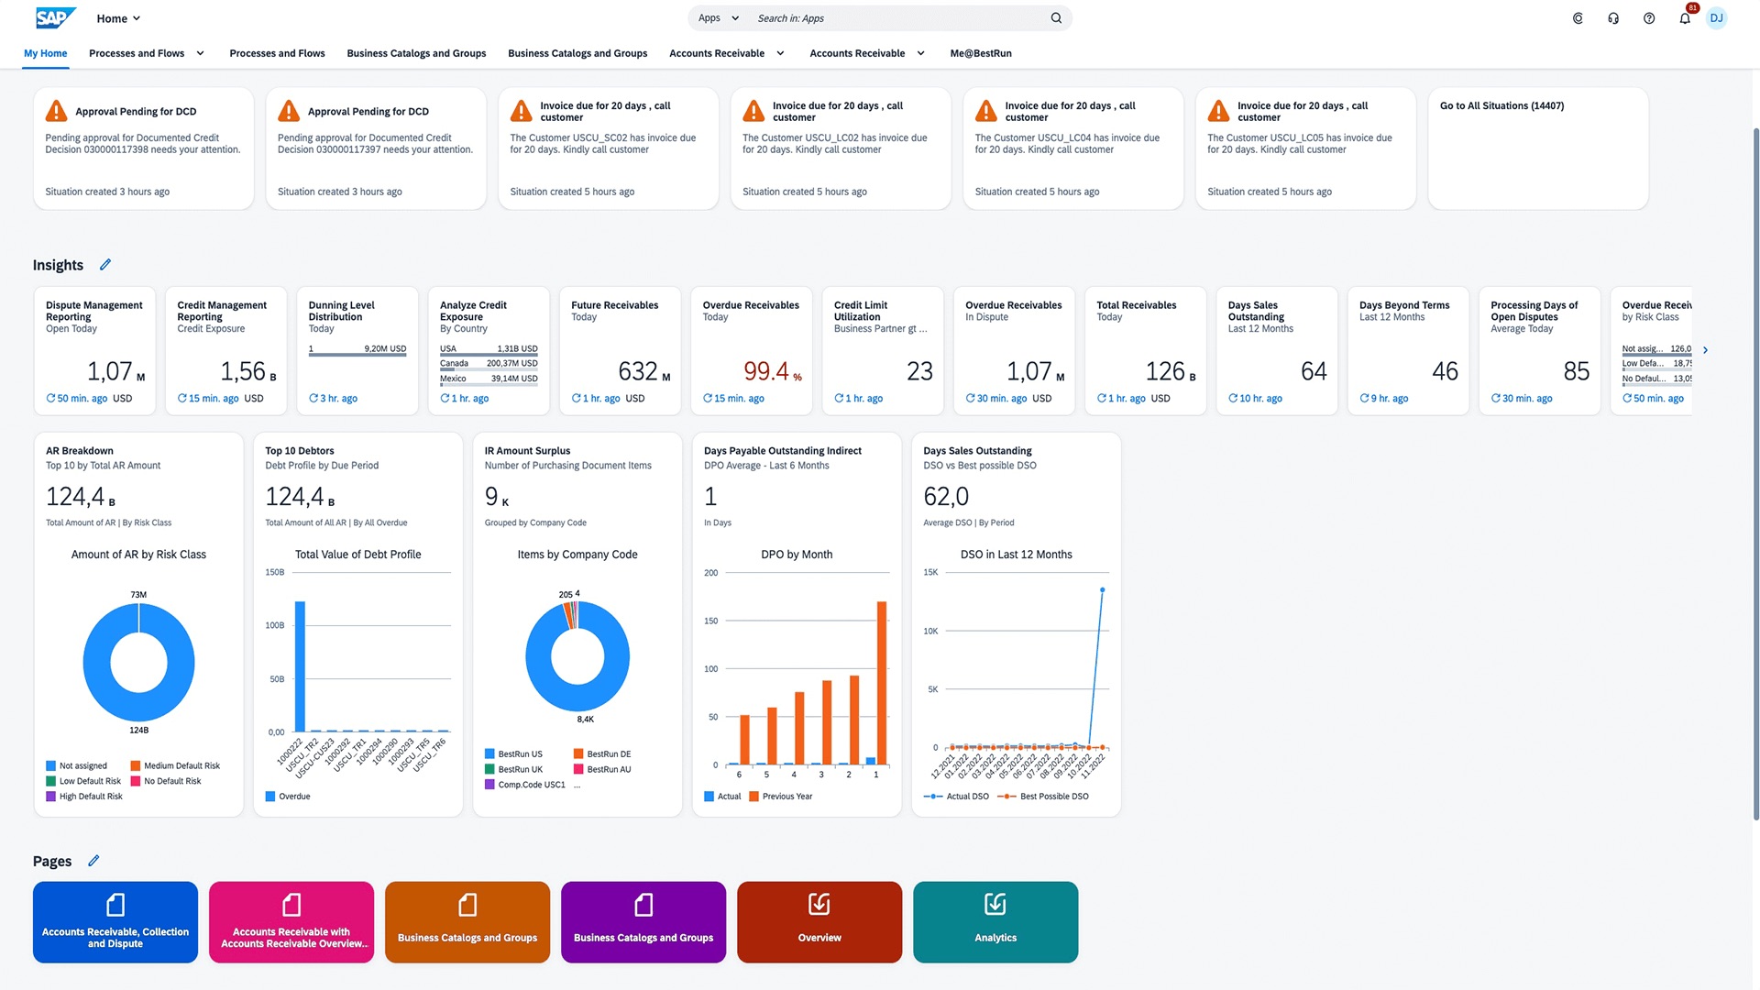1760x990 pixels.
Task: Click the copilot icon in the shell bar
Action: [x=1578, y=17]
